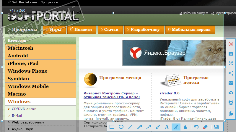Select the ellipse drawing tool

121,127
